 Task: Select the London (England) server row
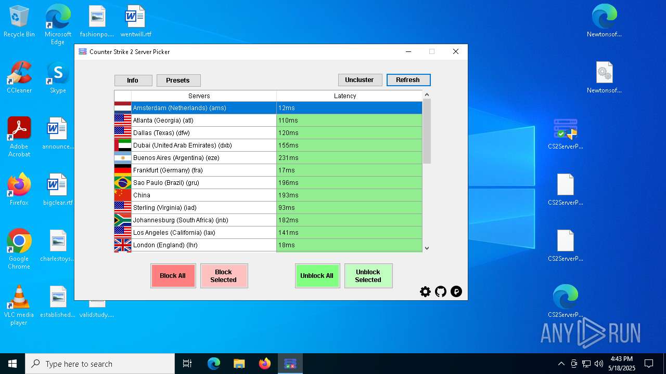[268, 245]
